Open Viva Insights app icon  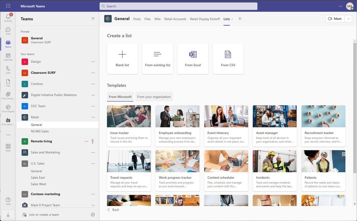point(8,109)
